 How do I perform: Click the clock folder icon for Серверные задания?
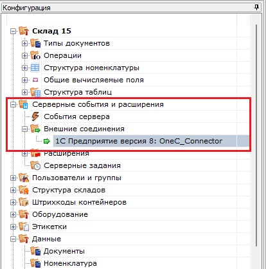point(35,165)
